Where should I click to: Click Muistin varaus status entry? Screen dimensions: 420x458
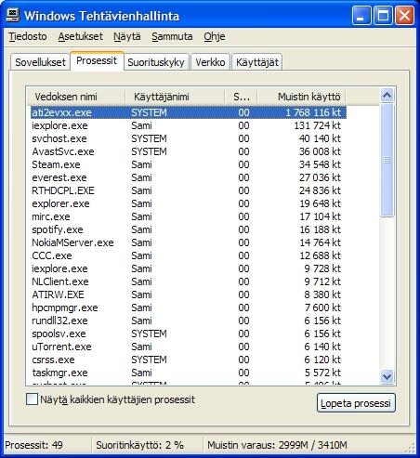point(277,445)
